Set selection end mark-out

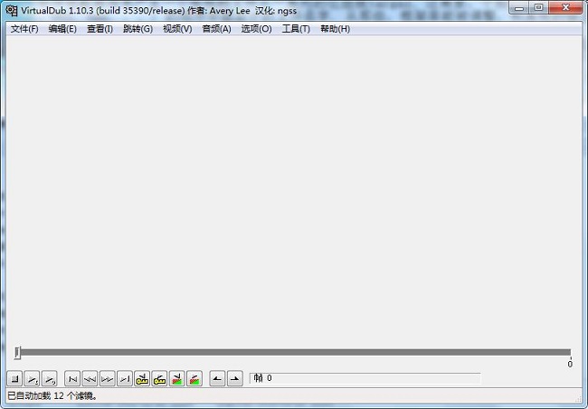[x=235, y=379]
